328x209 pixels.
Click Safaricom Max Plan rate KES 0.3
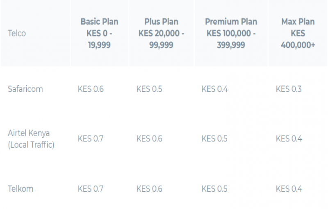click(x=289, y=89)
